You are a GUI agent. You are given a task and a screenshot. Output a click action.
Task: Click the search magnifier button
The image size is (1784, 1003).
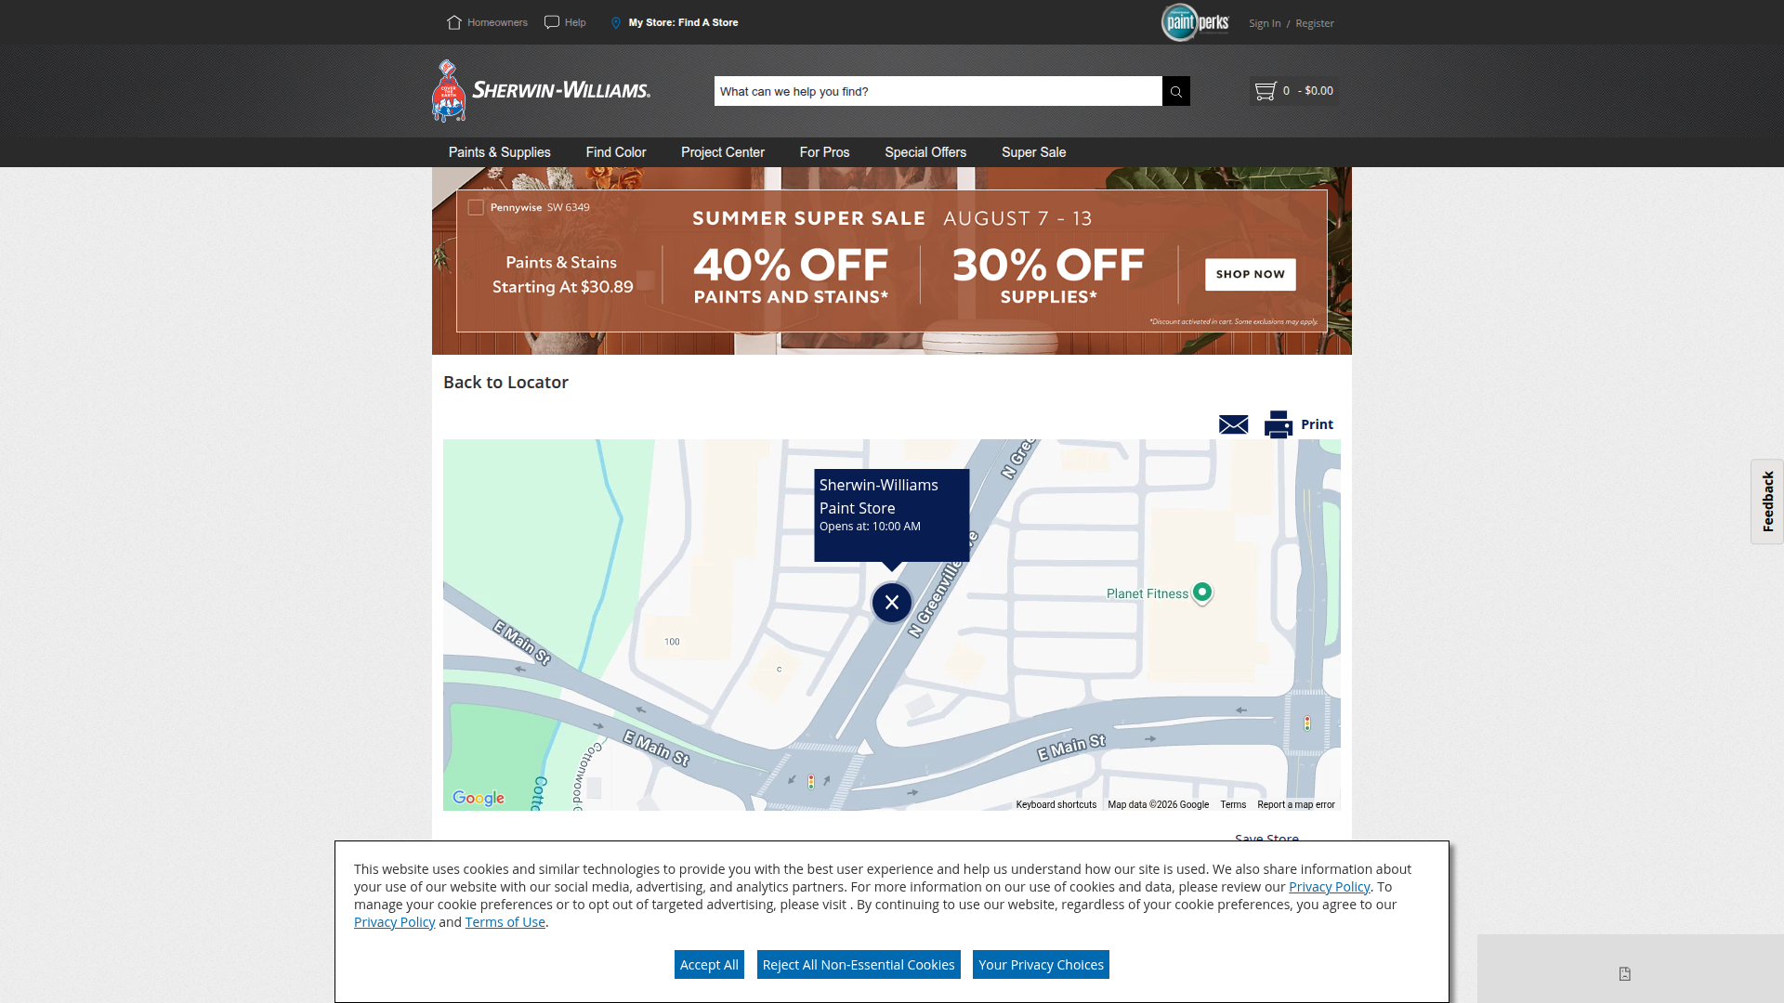(1176, 91)
